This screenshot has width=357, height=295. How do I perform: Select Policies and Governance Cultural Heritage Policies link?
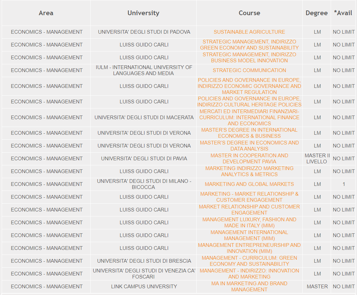249,102
